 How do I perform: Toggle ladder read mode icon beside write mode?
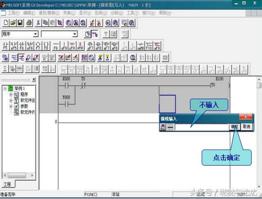pyautogui.click(x=14, y=58)
